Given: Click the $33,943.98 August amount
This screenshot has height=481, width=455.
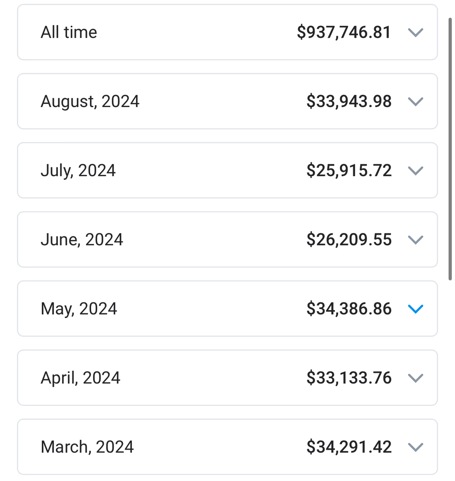Looking at the screenshot, I should click(x=349, y=101).
